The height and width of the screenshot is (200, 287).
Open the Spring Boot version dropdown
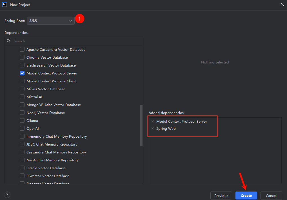pos(50,21)
